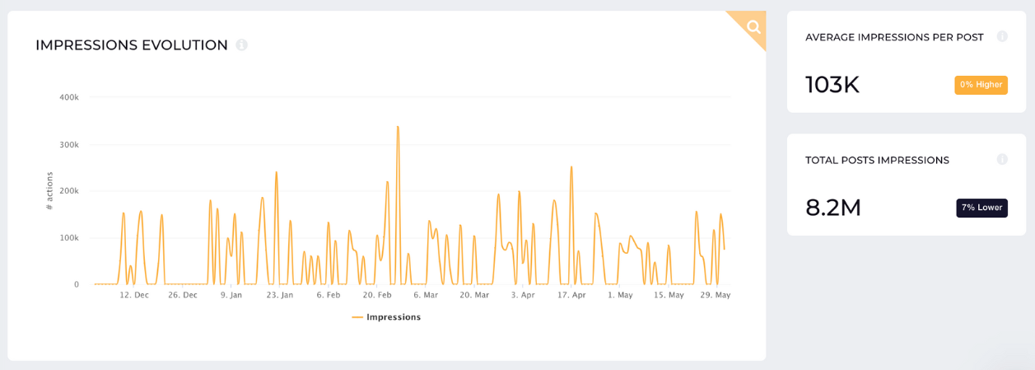Click the 6. Feb axis label

click(x=328, y=295)
